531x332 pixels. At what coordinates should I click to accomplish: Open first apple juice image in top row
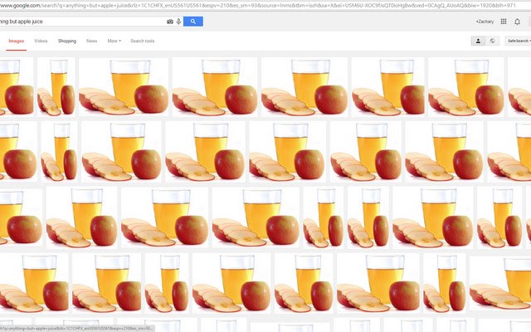pos(16,87)
